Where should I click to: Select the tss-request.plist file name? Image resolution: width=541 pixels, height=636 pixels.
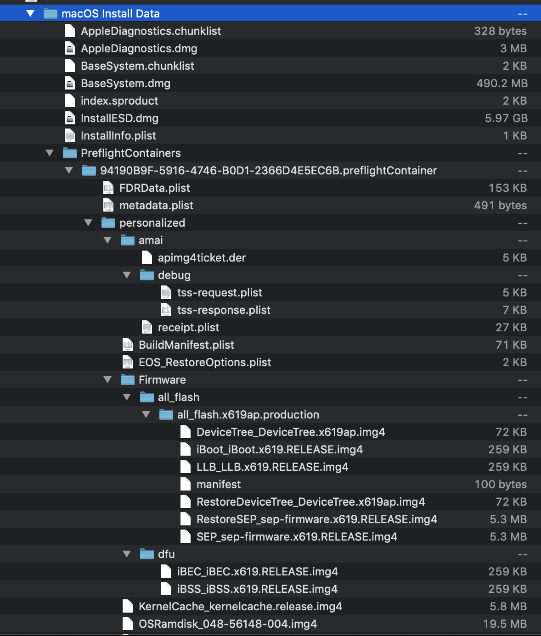pos(220,293)
